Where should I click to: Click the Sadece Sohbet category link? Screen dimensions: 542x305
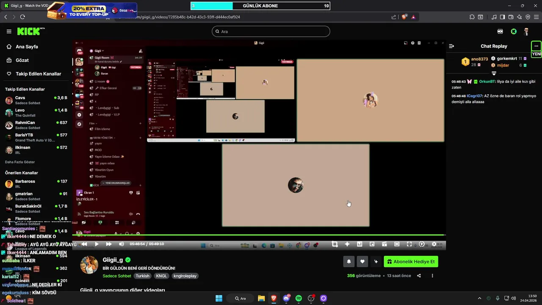click(x=117, y=276)
